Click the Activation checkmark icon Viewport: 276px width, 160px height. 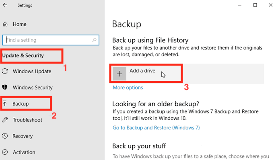click(x=5, y=152)
